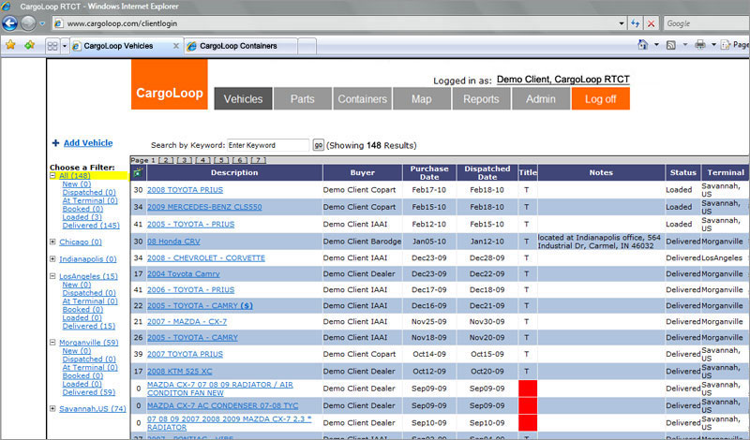Screen dimensions: 750x440
Task: Filter by Delivered (15) under LosAngeles
Action: [88, 326]
